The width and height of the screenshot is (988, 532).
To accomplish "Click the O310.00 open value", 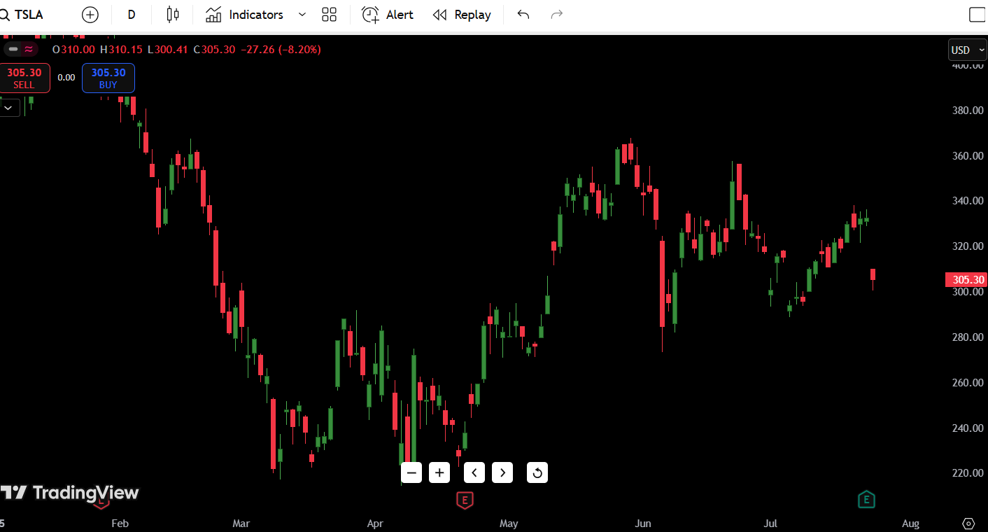I will pyautogui.click(x=73, y=50).
